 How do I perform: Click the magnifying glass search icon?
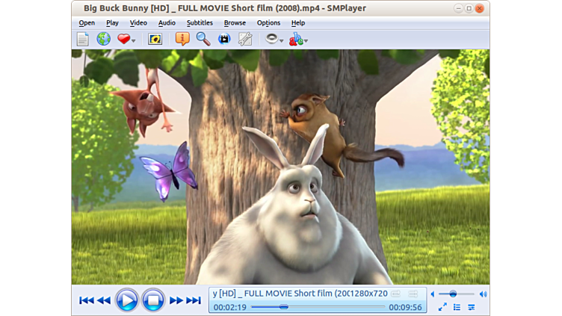point(203,39)
